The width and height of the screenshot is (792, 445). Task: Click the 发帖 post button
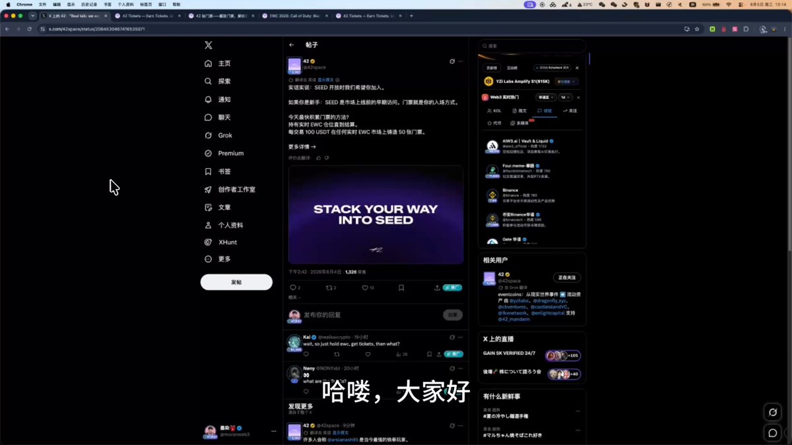pos(236,282)
